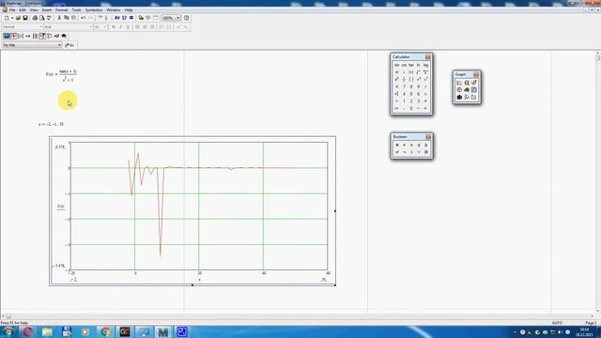Insert Boolean equals from Boolean palette

396,146
